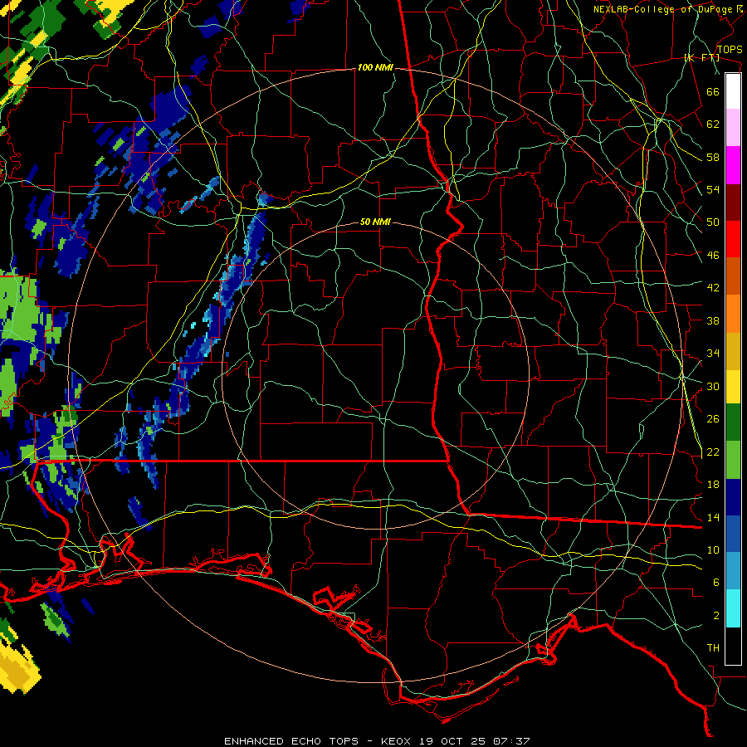This screenshot has width=747, height=747.
Task: Click the dark orange 42 kft legend swatch
Action: pos(733,276)
